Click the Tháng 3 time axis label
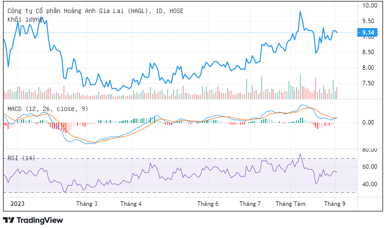Viewport: 384px width, 229px height. click(x=87, y=204)
